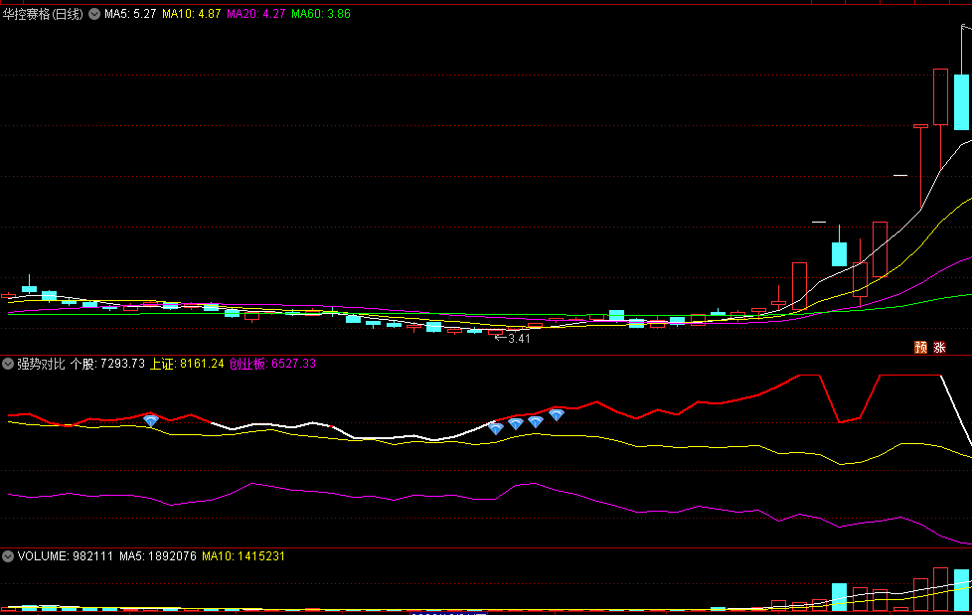Image resolution: width=972 pixels, height=615 pixels.
Task: Click the 上证: 8161.24 reading
Action: coord(187,364)
